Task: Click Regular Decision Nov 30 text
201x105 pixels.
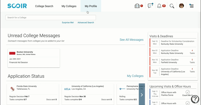Action: tap(75, 96)
